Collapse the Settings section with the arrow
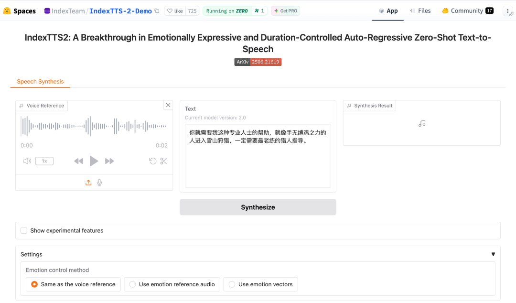Screen dimensions: 516x303 coord(493,254)
